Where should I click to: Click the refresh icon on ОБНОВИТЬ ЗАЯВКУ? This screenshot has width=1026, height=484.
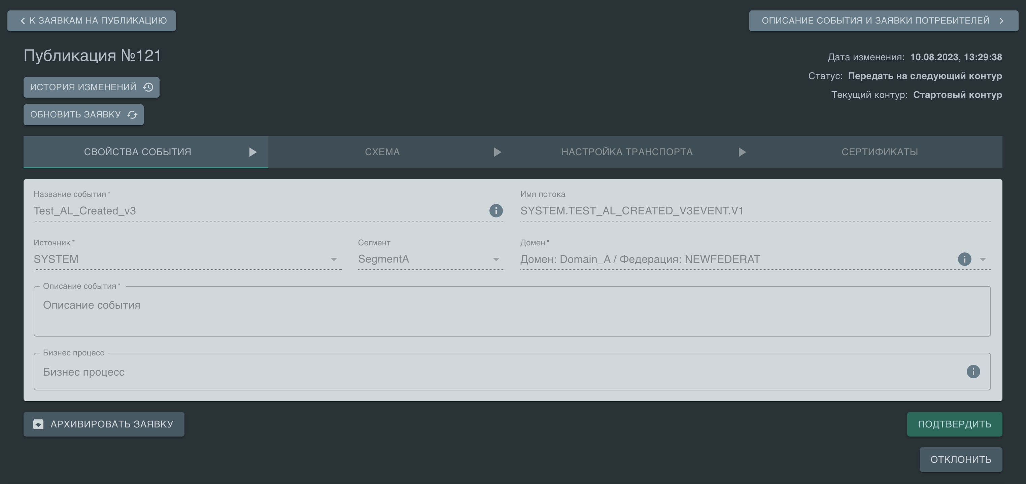132,115
